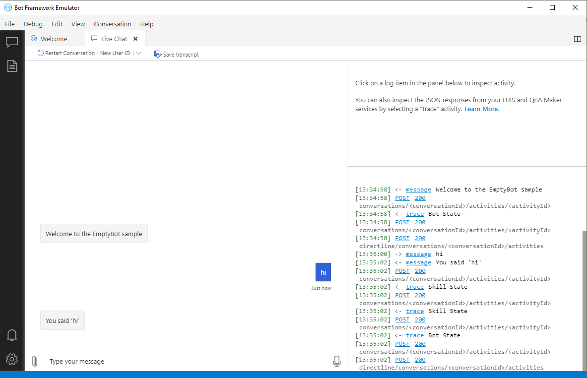The width and height of the screenshot is (587, 378).
Task: Close the Live Chat tab
Action: [135, 38]
